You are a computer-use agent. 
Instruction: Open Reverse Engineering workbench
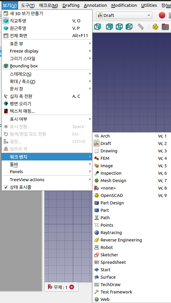pos(131,240)
